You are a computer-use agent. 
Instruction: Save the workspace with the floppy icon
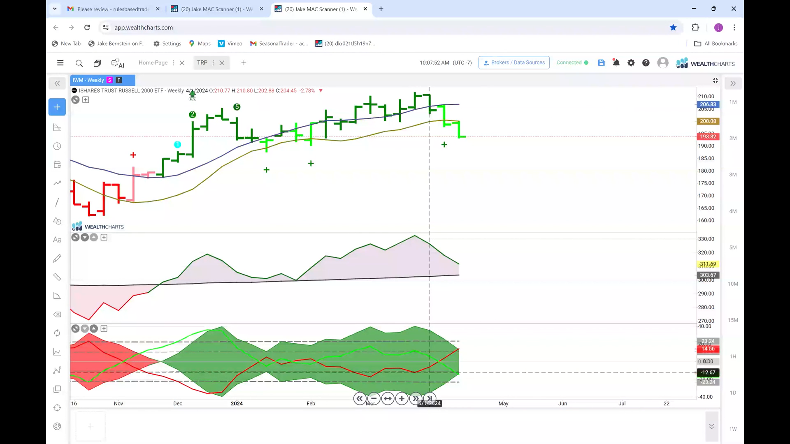pos(601,63)
